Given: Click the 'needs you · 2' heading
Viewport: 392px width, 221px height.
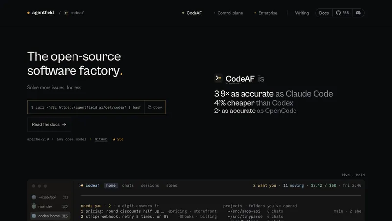Looking at the screenshot, I should (x=96, y=206).
